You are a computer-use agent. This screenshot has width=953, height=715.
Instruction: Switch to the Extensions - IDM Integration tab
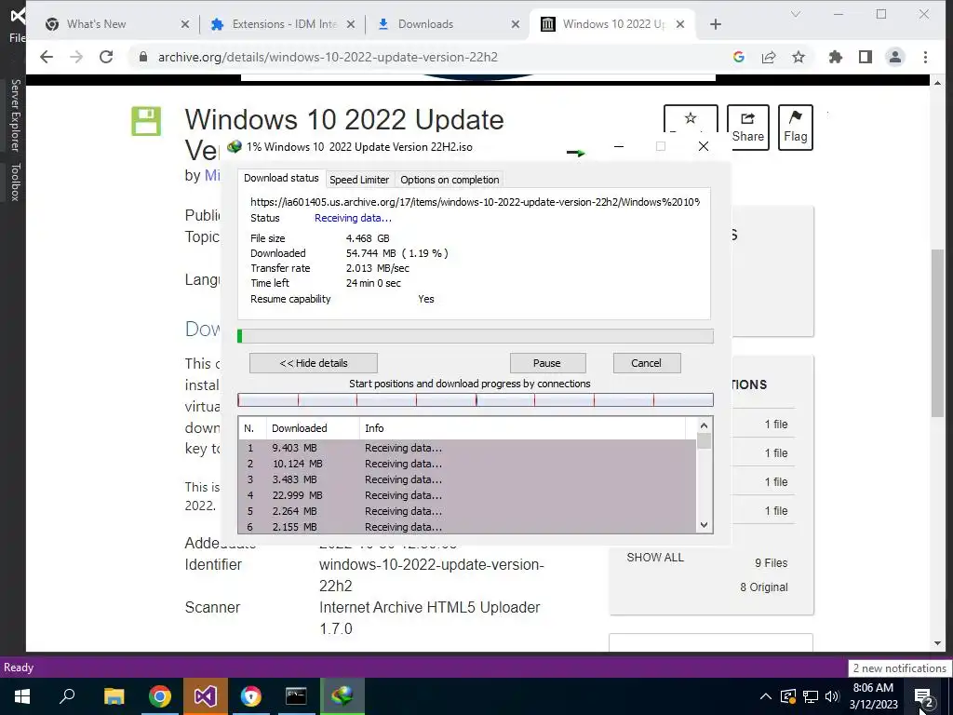(x=285, y=24)
